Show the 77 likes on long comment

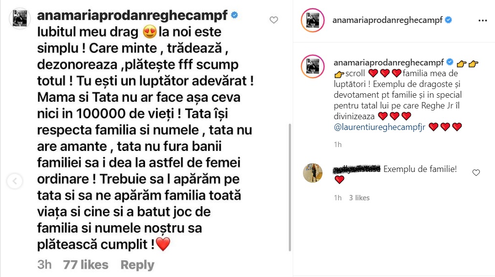(x=86, y=265)
